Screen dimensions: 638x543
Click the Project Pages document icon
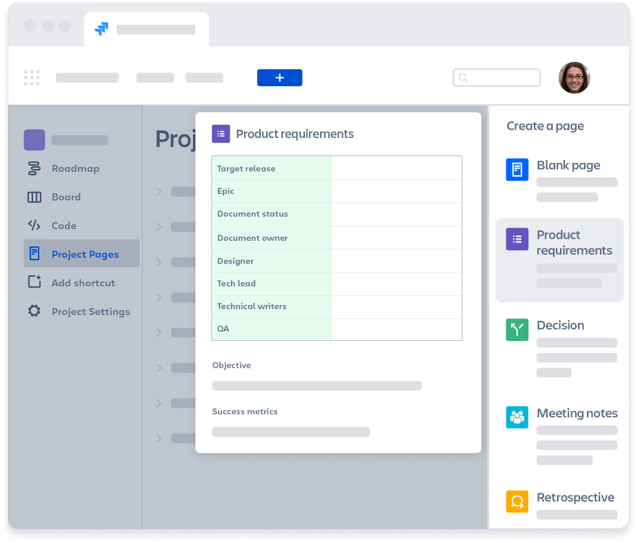pos(32,253)
